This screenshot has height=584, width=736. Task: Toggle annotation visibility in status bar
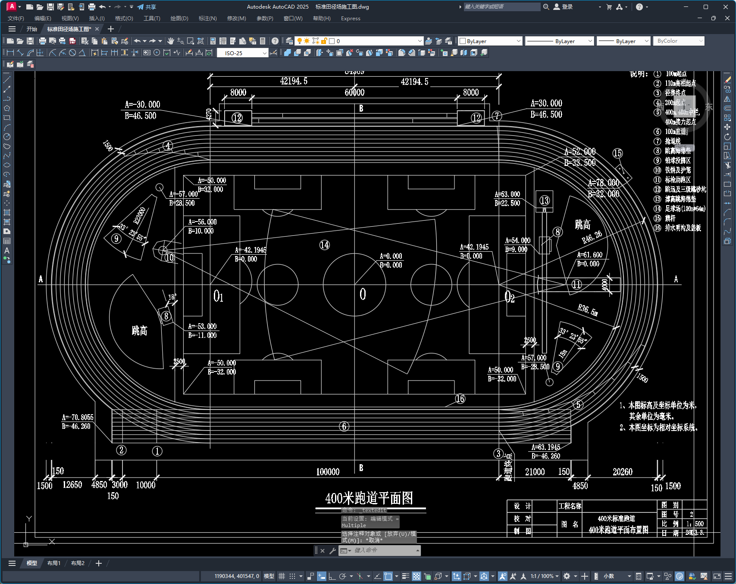click(502, 576)
